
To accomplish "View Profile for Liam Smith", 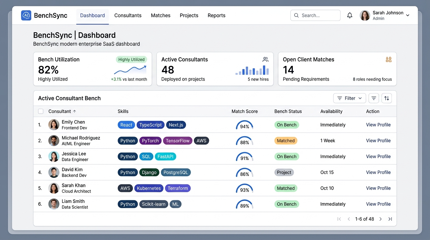I will [x=378, y=204].
